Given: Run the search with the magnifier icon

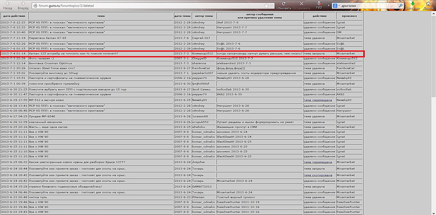Looking at the screenshot, I should [x=401, y=5].
